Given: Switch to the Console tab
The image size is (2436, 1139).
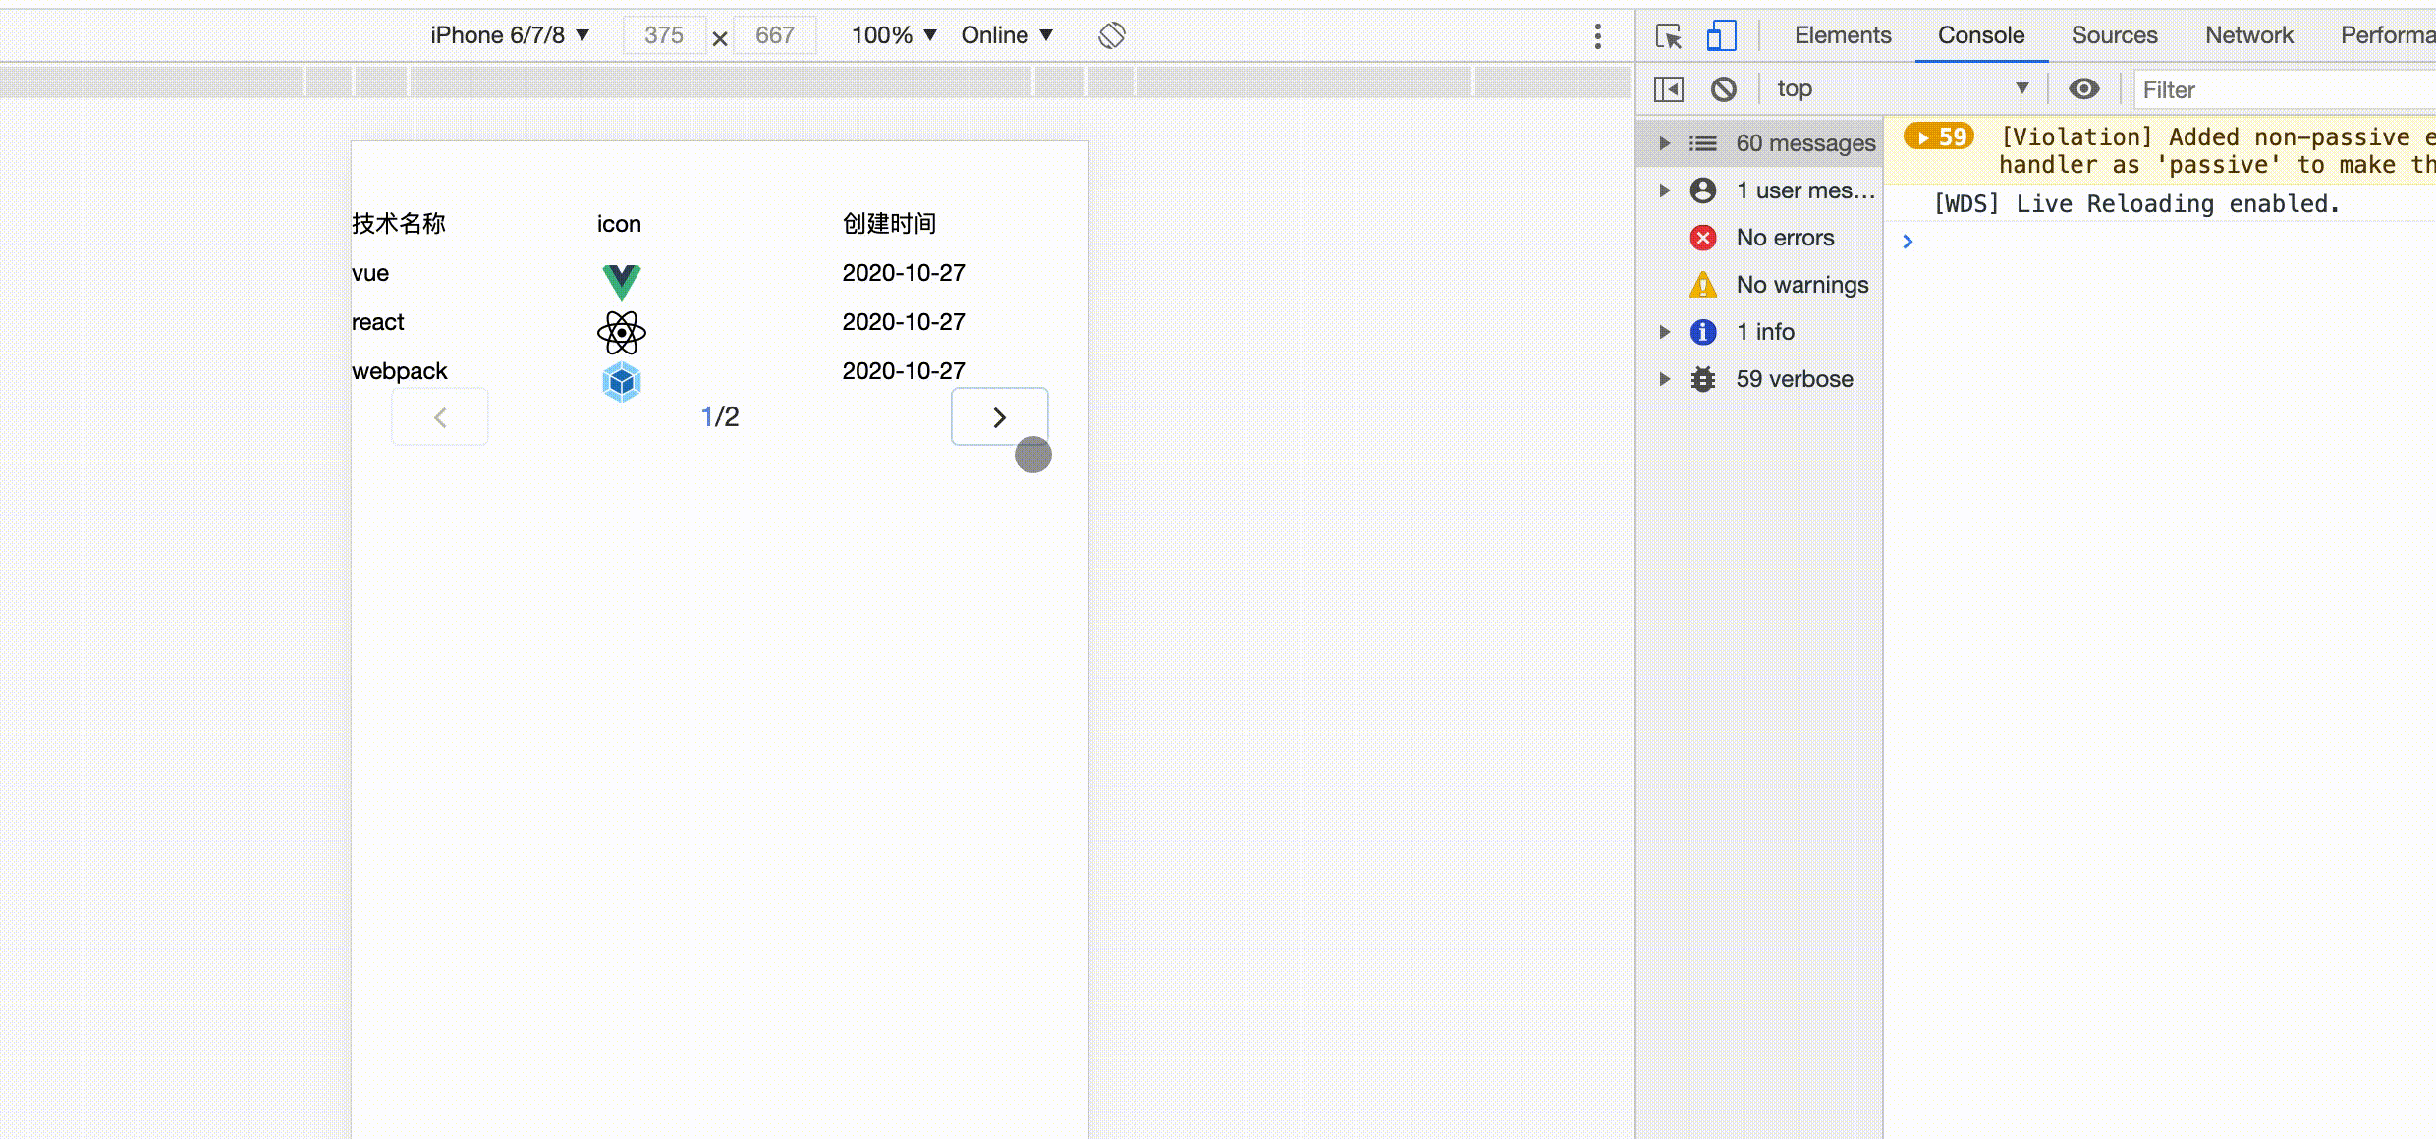Looking at the screenshot, I should [1981, 35].
